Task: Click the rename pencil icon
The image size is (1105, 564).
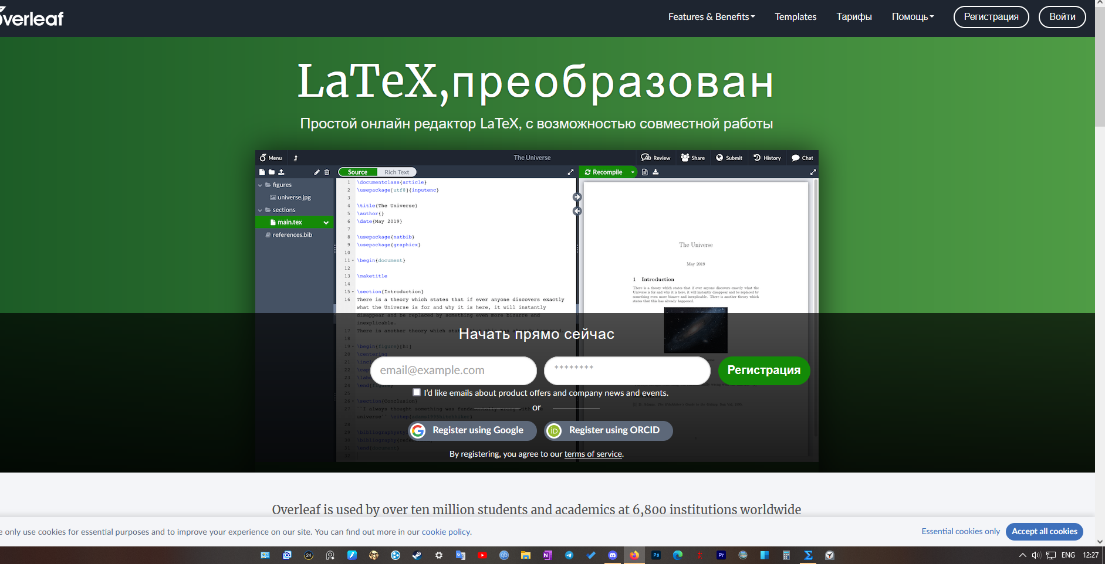Action: coord(317,172)
